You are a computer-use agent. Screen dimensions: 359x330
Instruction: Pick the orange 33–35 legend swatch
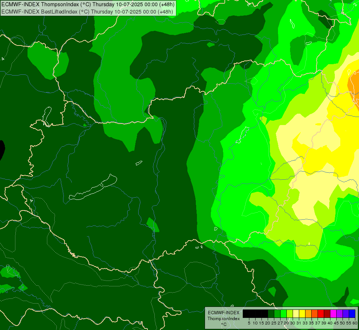308,313
